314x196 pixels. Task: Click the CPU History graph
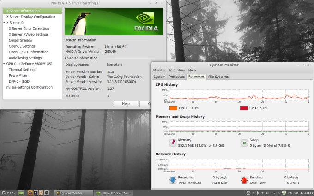click(239, 95)
